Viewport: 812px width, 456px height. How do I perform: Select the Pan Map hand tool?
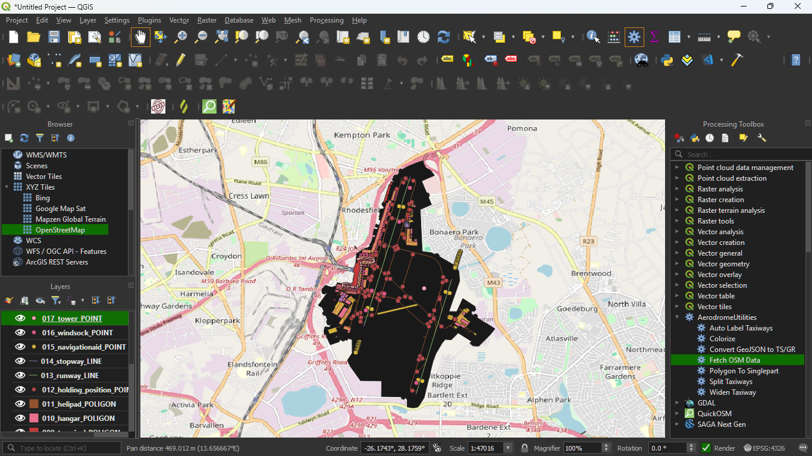pos(140,37)
